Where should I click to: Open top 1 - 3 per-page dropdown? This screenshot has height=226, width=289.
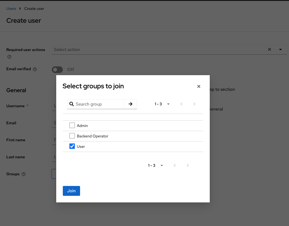(x=162, y=104)
